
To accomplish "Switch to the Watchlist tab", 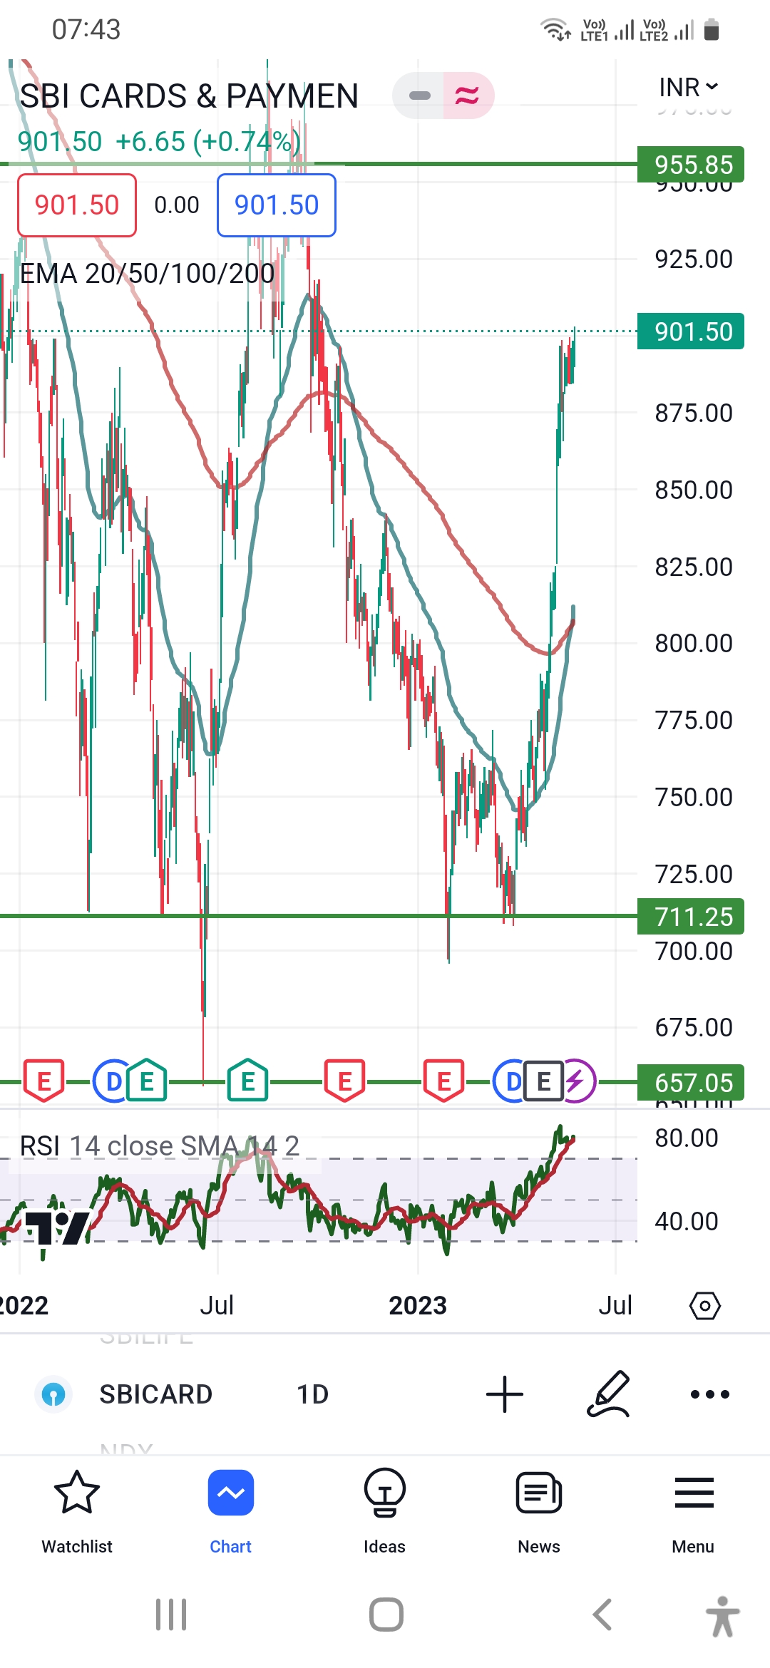I will point(77,1512).
